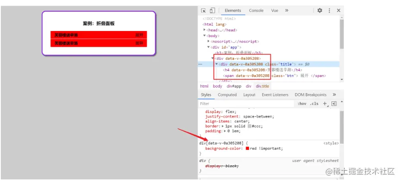
Task: Open the Computed pane tab
Action: point(227,95)
